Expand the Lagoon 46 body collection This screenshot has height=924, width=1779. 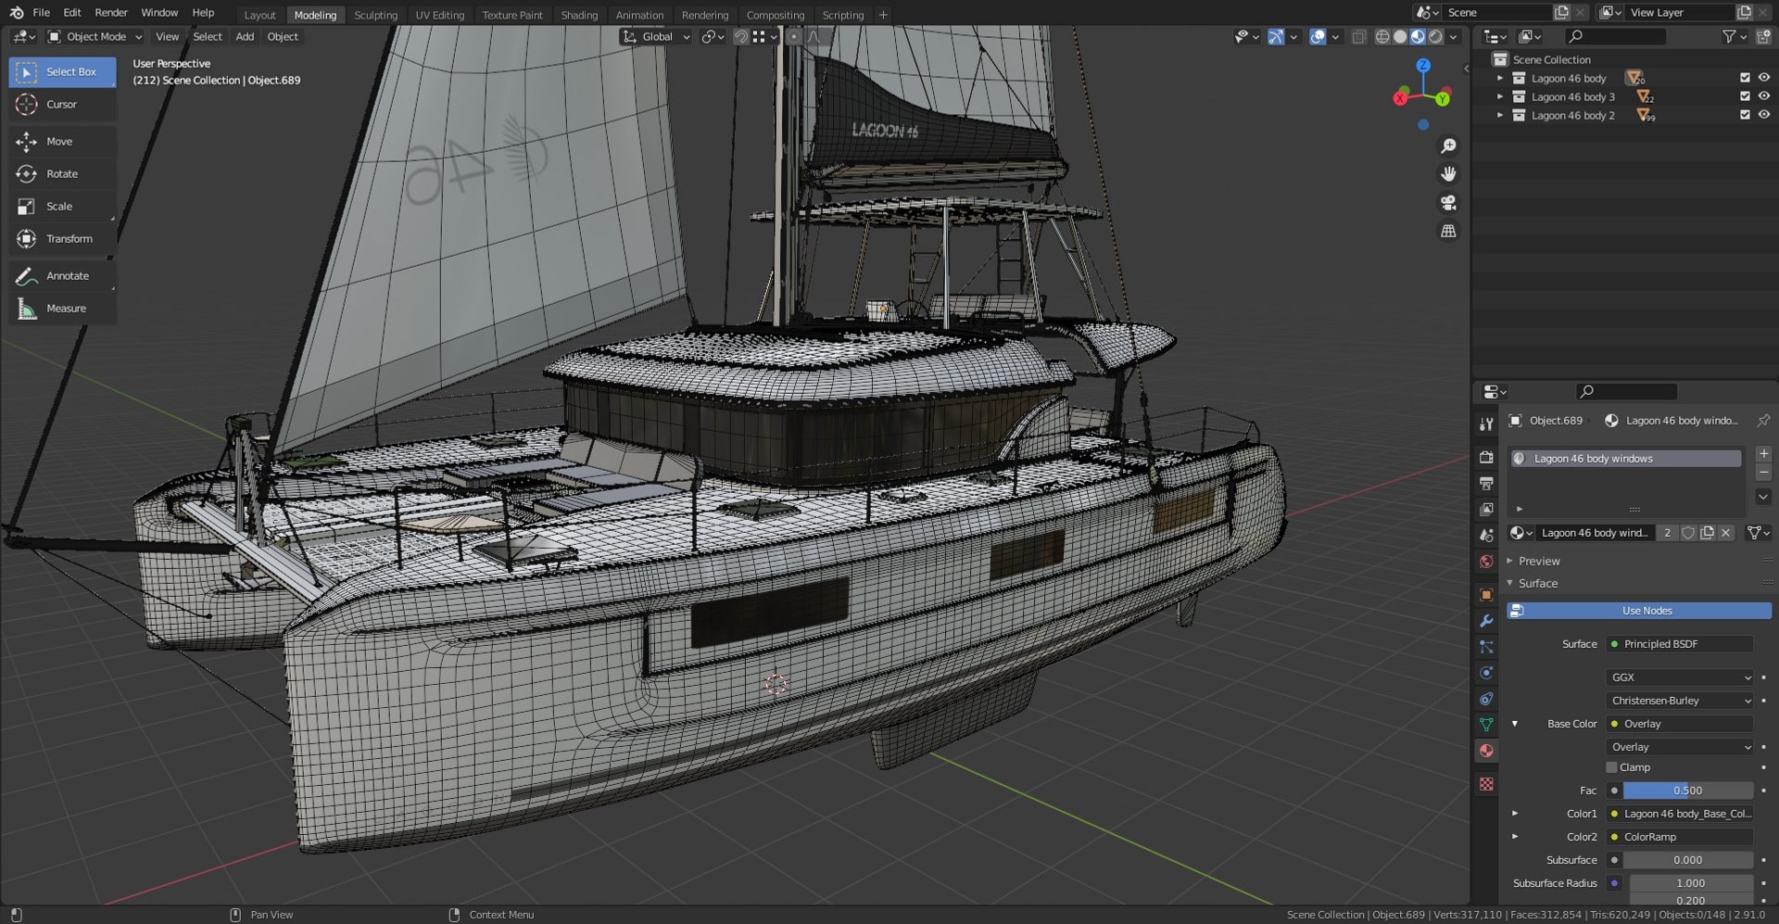click(x=1500, y=78)
